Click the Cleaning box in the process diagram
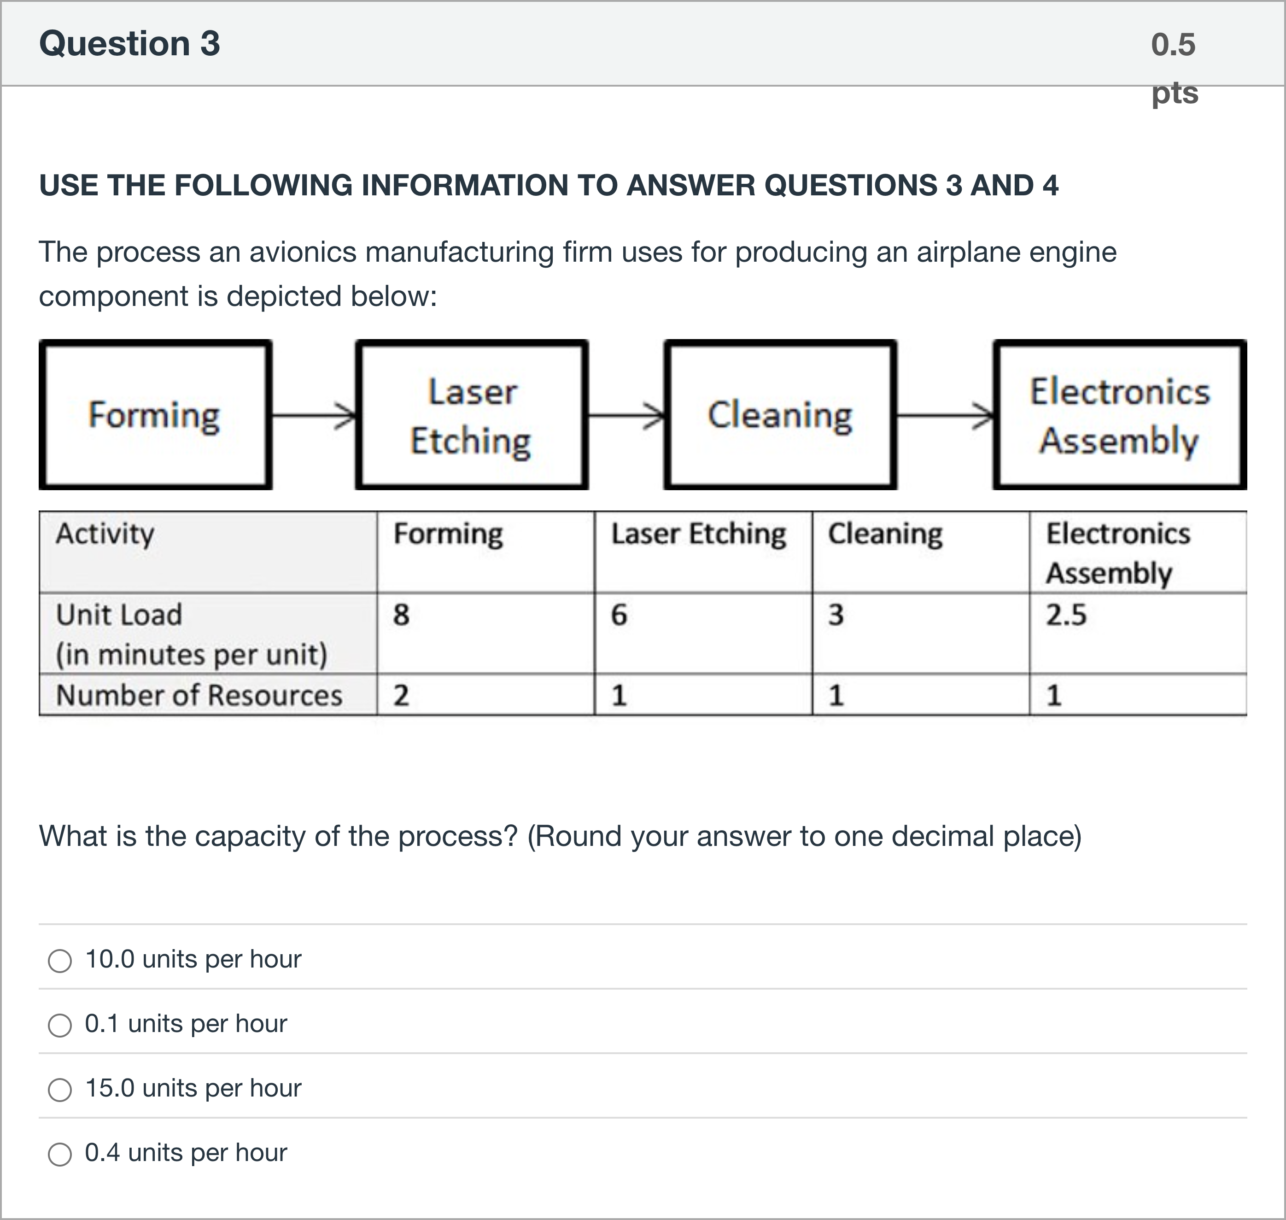 [780, 414]
